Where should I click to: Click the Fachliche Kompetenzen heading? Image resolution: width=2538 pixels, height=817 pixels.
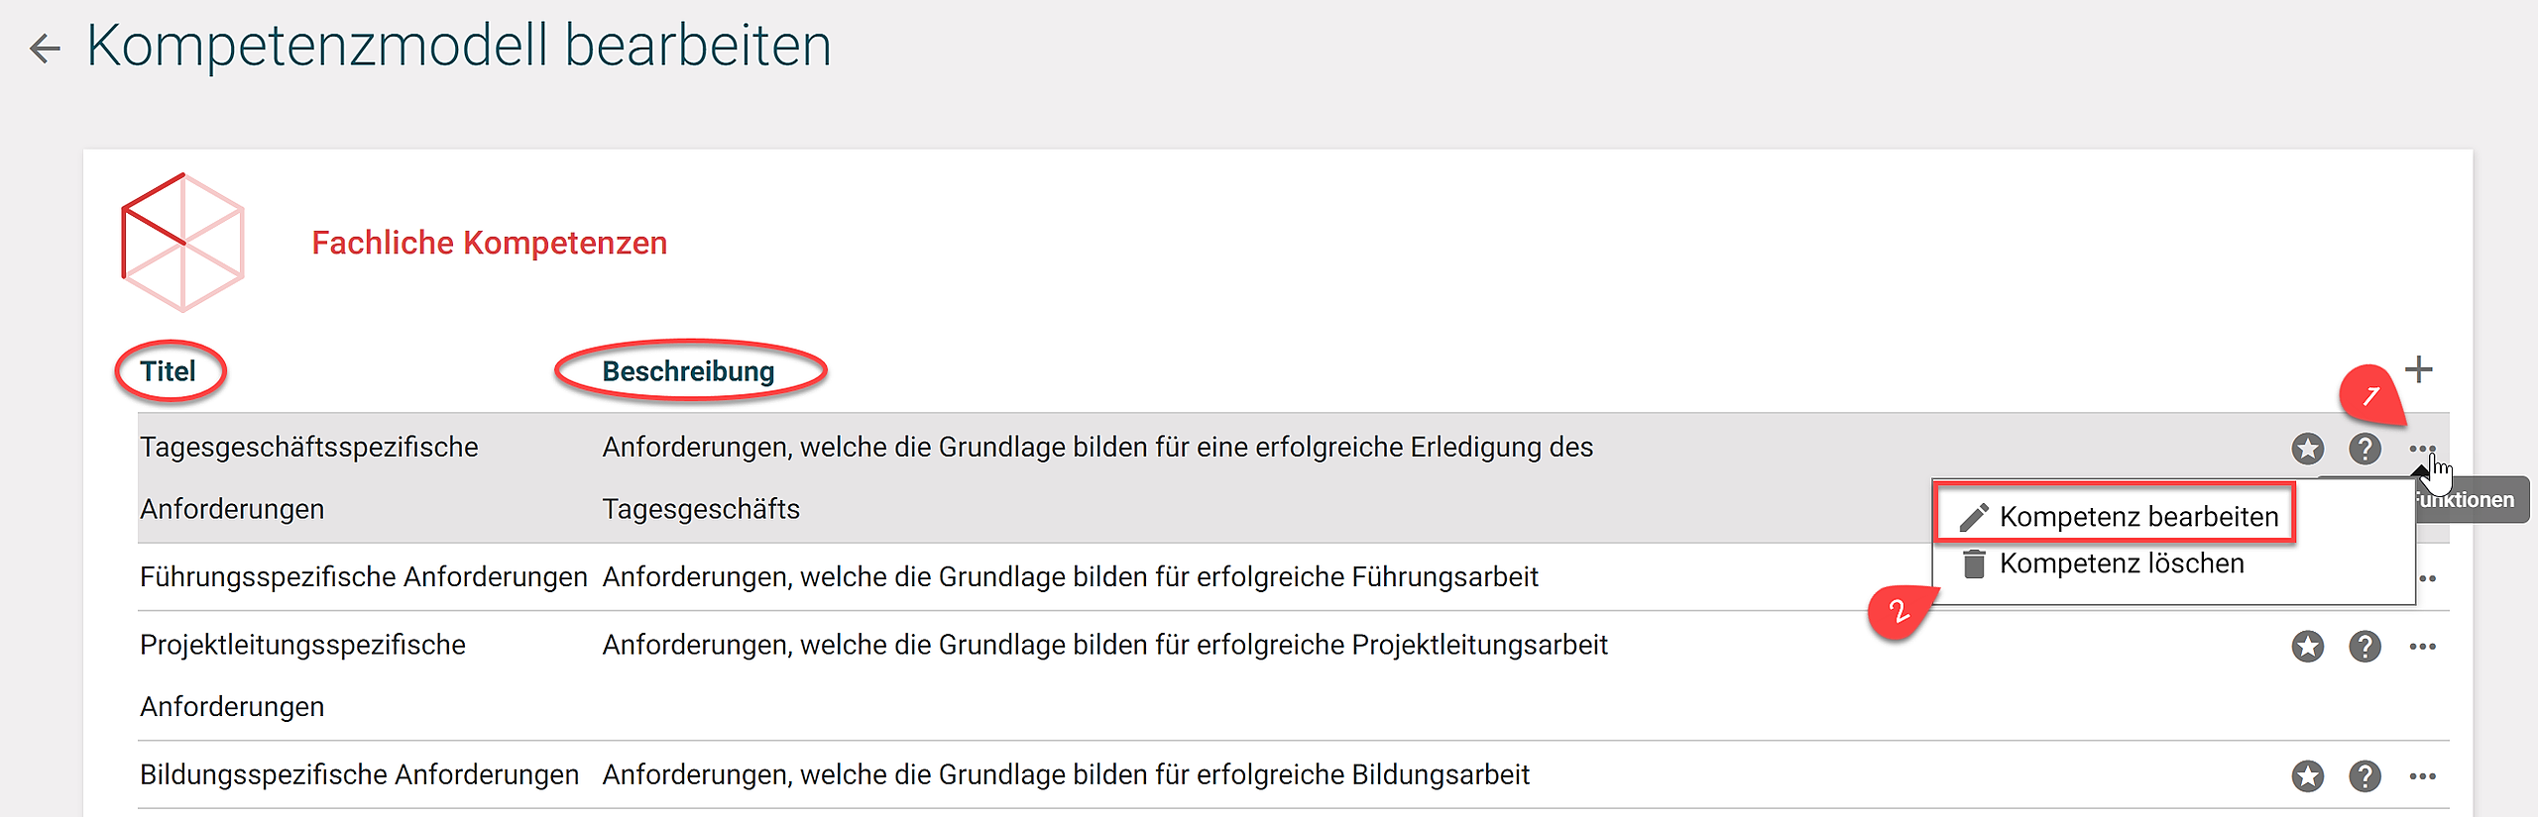[489, 243]
